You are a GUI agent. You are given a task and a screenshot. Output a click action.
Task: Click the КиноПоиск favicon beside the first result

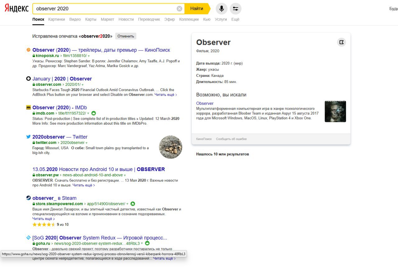(28, 50)
